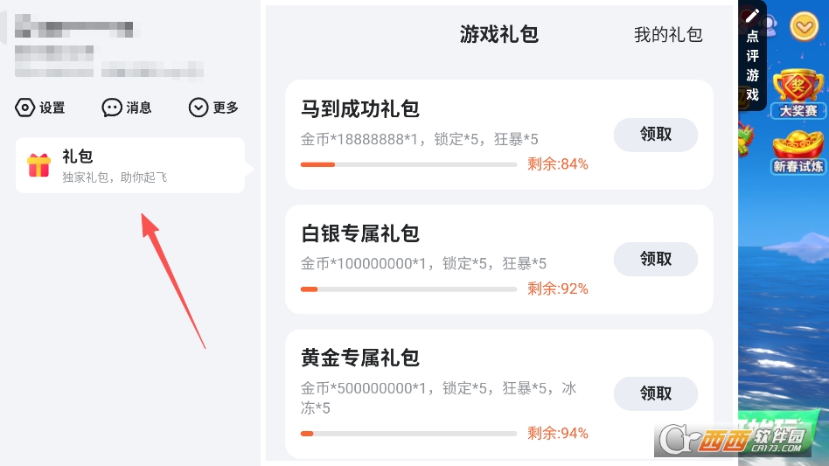Click the 马到成功礼包 remaining progress bar
The image size is (829, 466).
(408, 164)
